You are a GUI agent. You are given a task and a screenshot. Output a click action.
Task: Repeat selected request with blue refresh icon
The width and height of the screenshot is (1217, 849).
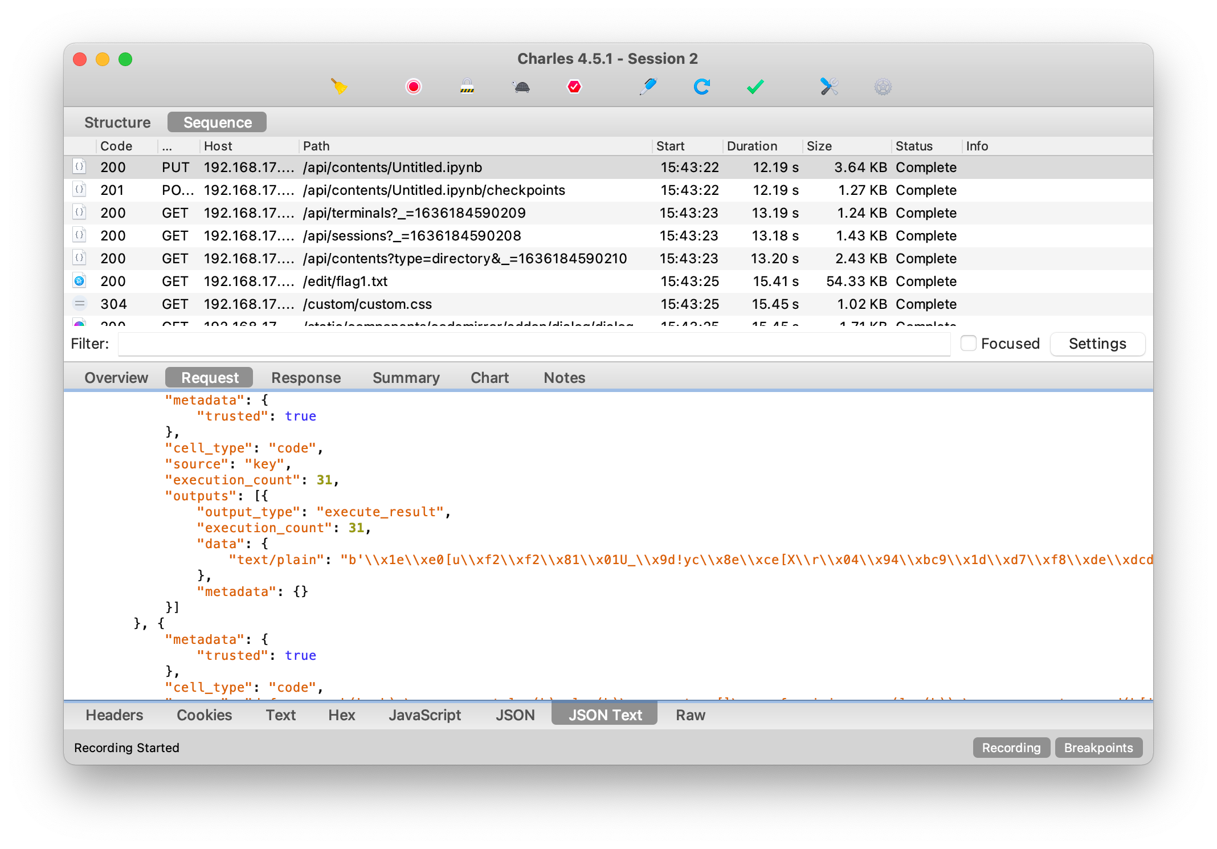click(x=702, y=87)
